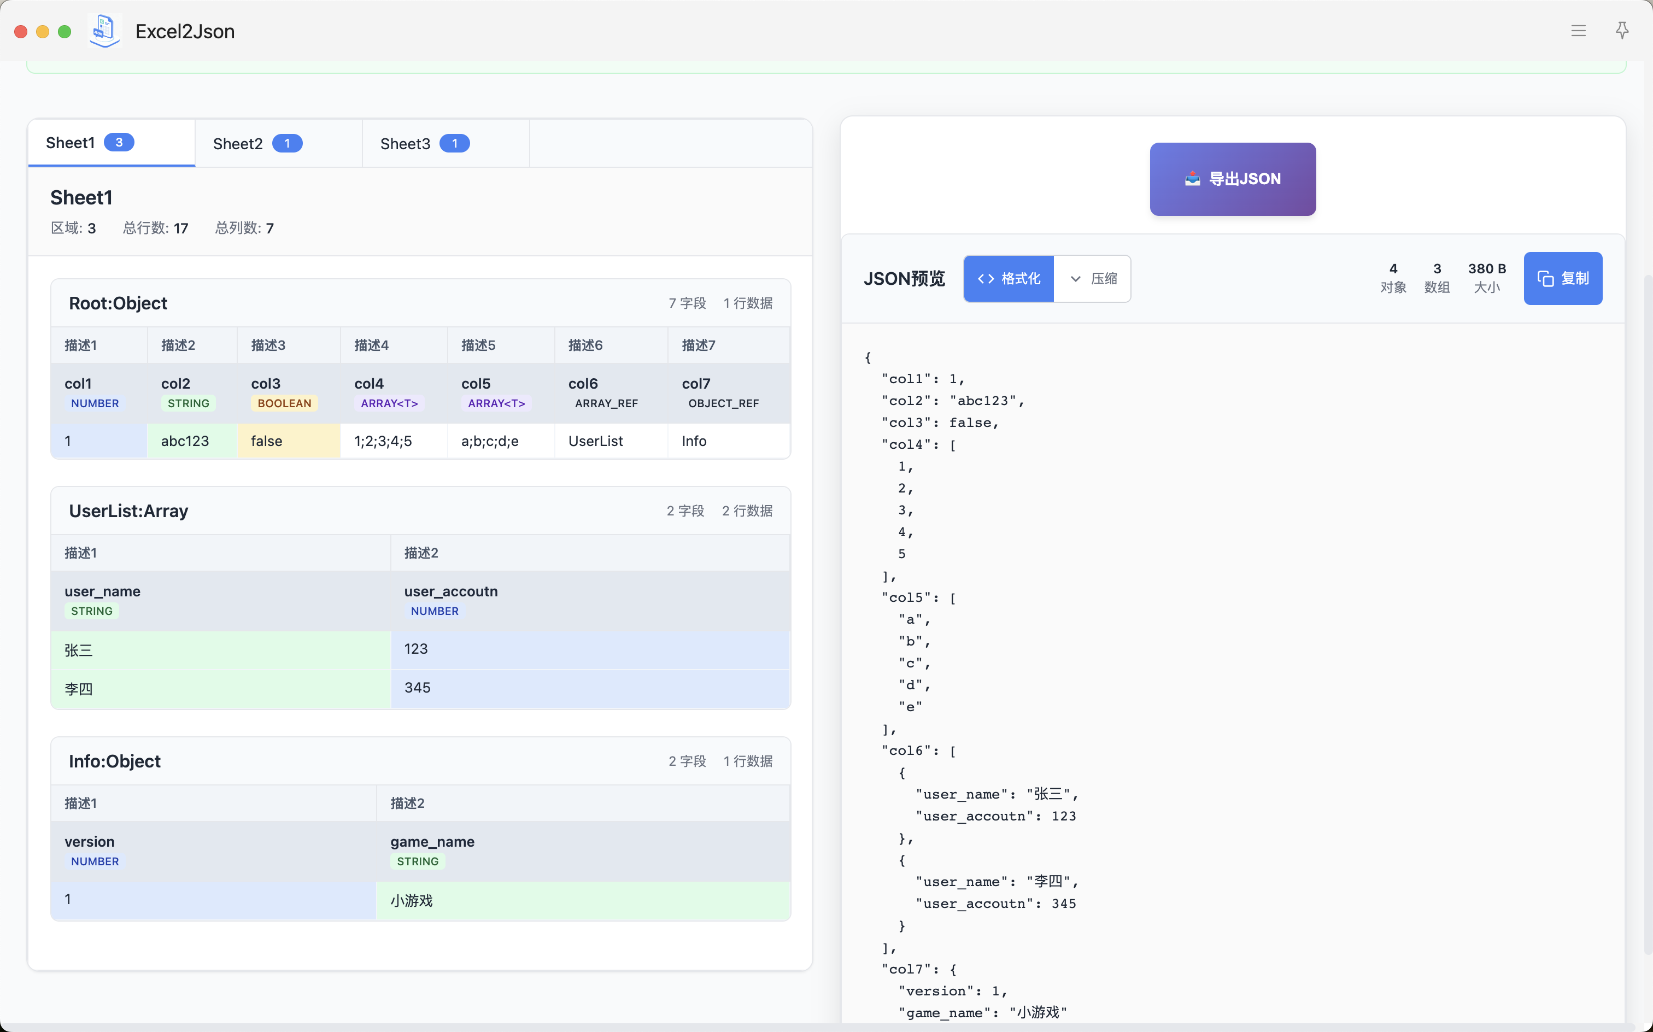Screen dimensions: 1653x1032
Task: Click the hamburger menu icon
Action: click(x=1578, y=31)
